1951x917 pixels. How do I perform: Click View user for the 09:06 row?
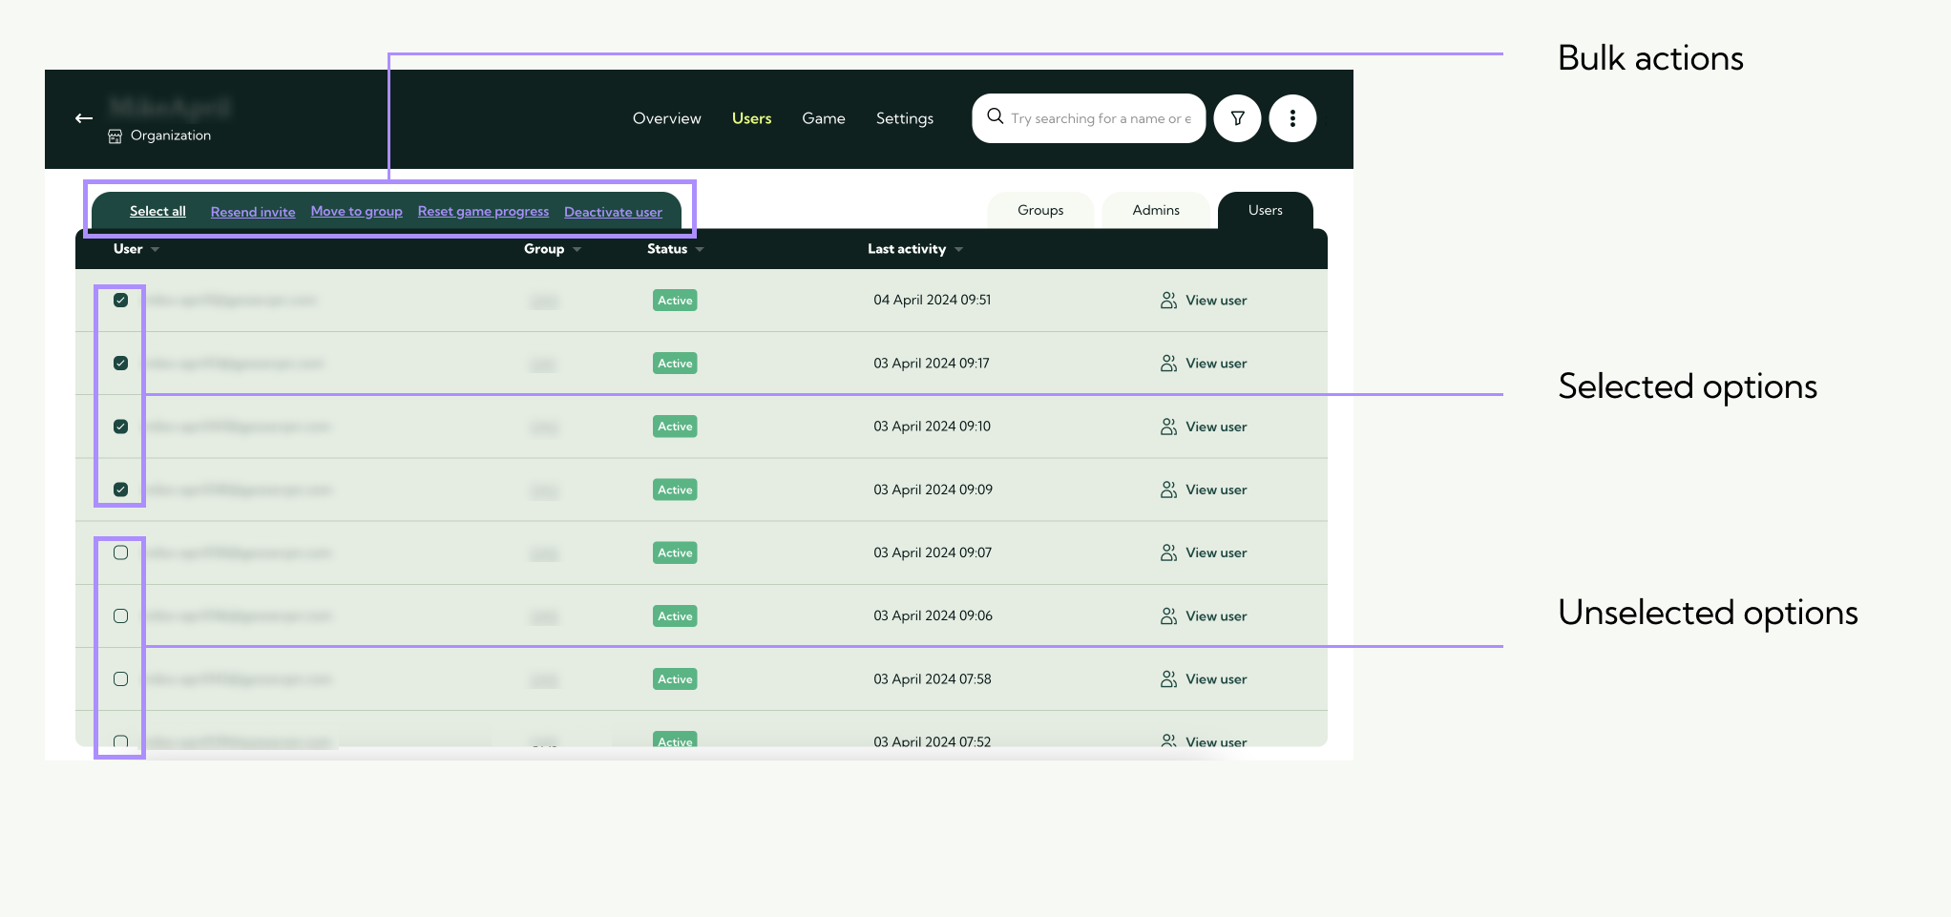pyautogui.click(x=1216, y=616)
